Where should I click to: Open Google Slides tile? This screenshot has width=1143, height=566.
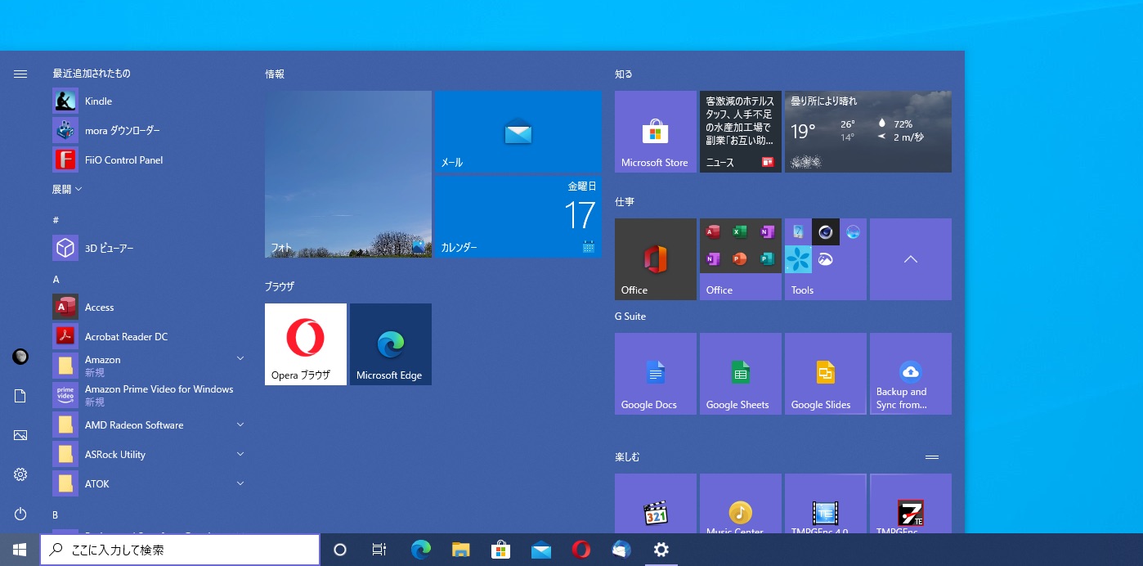pos(826,374)
